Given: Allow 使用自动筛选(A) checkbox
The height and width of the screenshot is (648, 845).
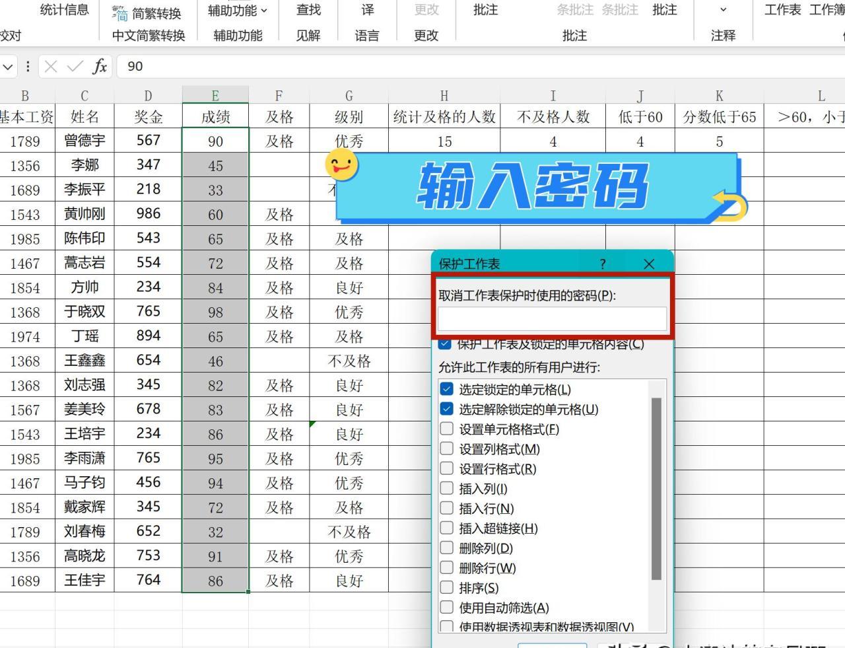Looking at the screenshot, I should (447, 607).
